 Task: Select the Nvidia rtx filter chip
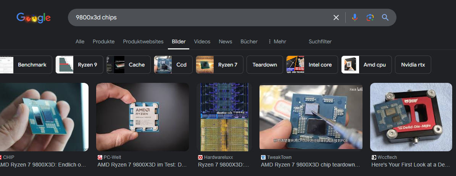point(413,65)
